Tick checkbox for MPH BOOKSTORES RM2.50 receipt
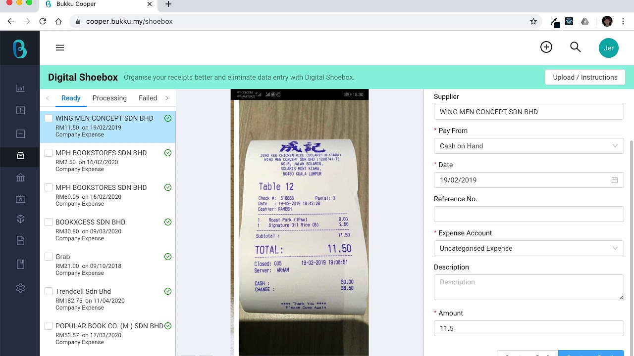634x356 pixels. click(49, 153)
